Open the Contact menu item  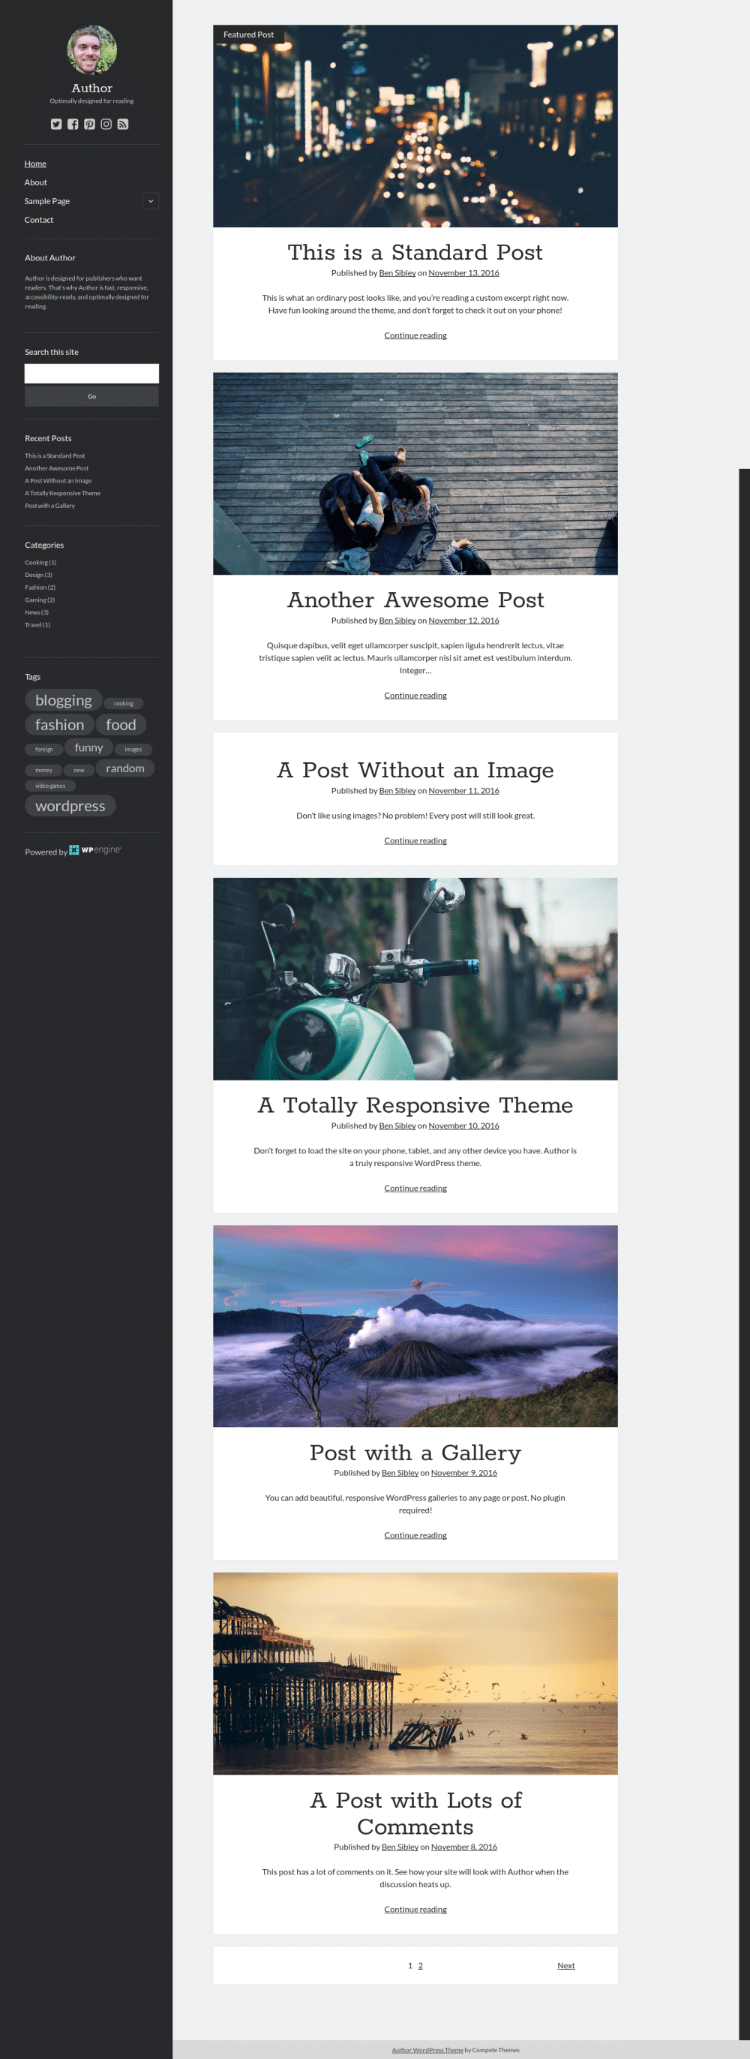39,220
